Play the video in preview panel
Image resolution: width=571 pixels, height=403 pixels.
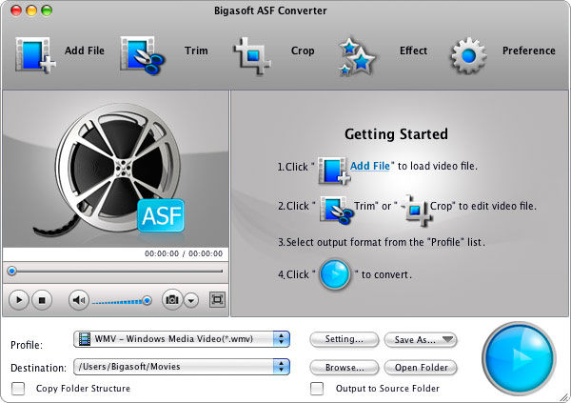point(19,300)
